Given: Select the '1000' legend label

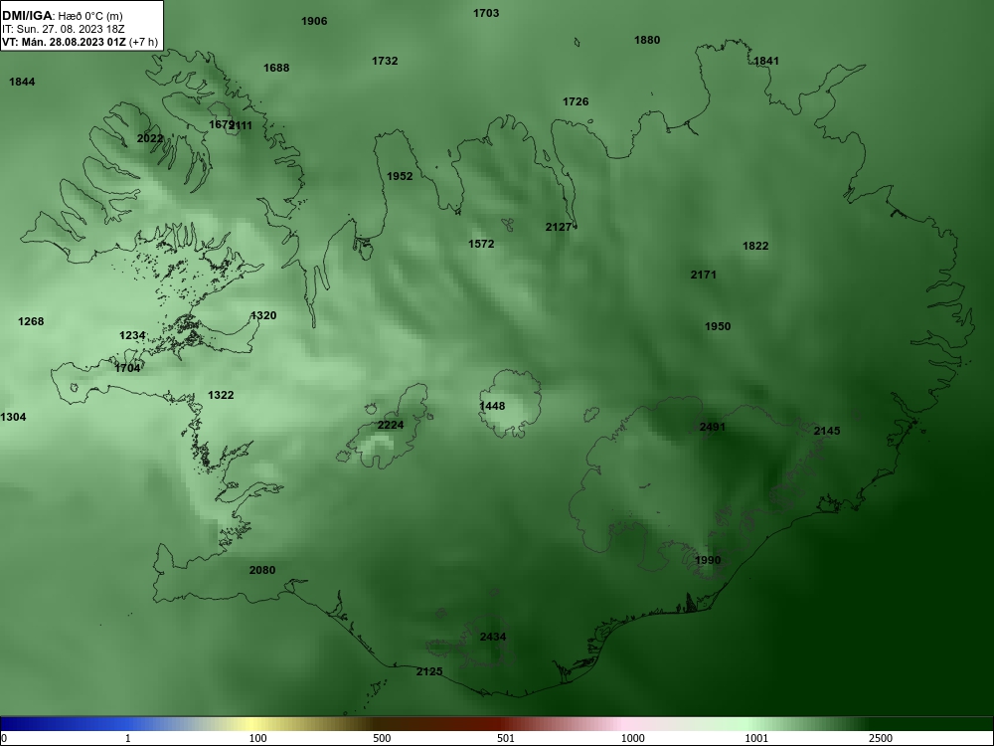Looking at the screenshot, I should coord(632,738).
